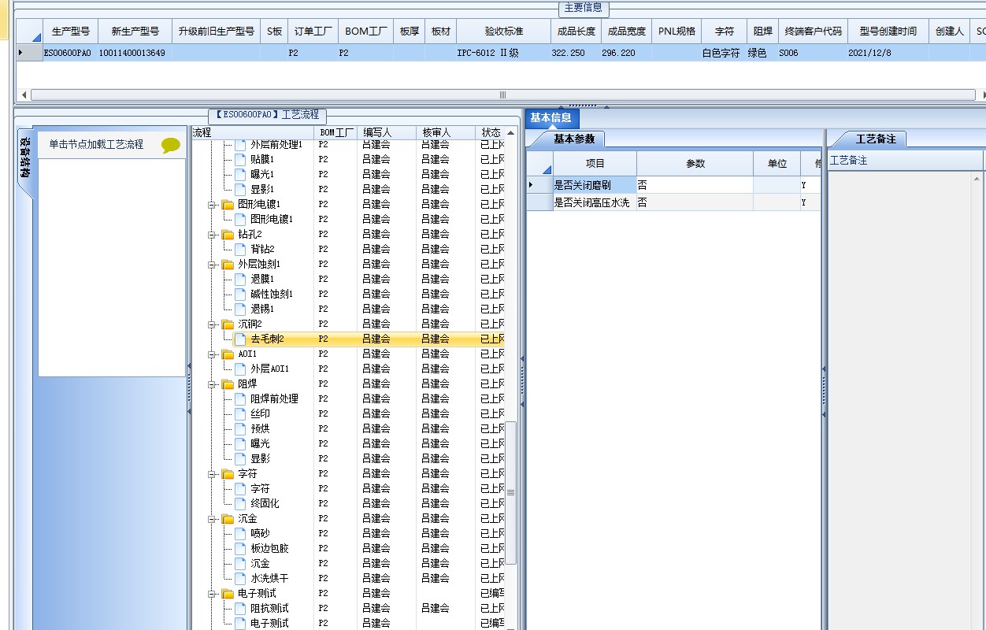Click the 【ES00600PA0】工艺流程 panel tab
Viewport: 986px width, 630px height.
267,115
